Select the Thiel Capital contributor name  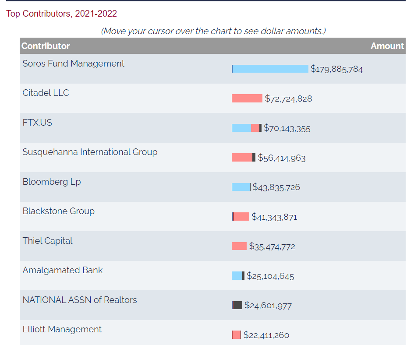[x=47, y=241]
